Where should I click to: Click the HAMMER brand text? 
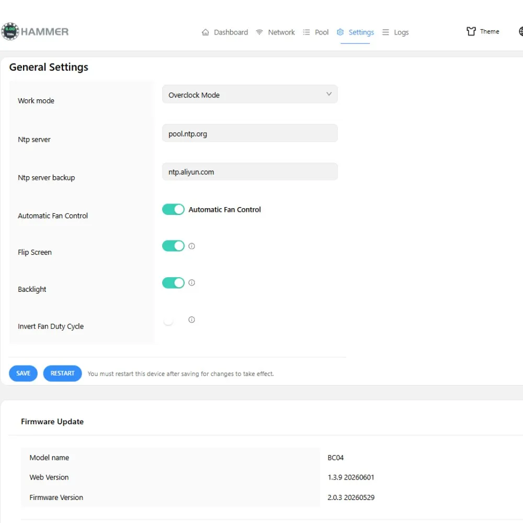click(44, 32)
